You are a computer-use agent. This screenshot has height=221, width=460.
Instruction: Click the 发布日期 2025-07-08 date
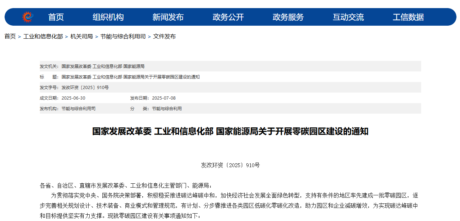[164, 98]
